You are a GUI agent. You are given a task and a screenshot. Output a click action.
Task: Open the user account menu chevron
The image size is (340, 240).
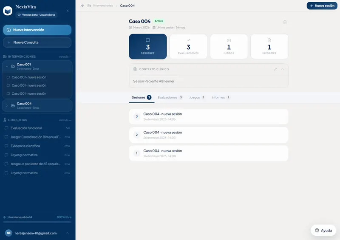coord(68,233)
